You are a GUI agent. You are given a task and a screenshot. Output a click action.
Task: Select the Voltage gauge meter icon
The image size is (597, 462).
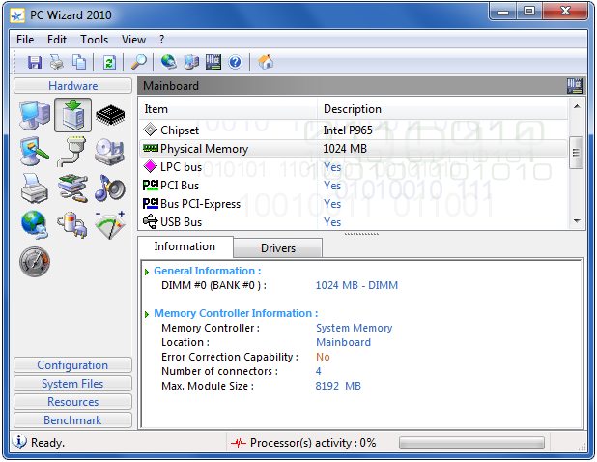tap(110, 224)
